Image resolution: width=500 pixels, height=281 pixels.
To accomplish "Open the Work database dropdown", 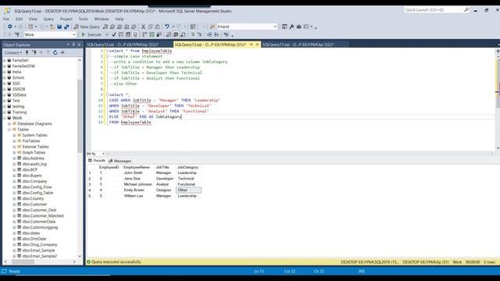I will click(74, 34).
